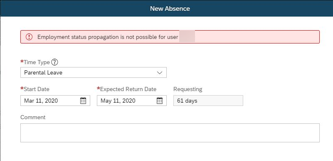Click the Requesting label

pyautogui.click(x=188, y=89)
